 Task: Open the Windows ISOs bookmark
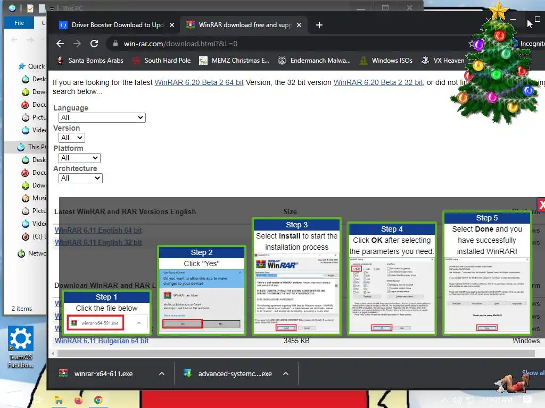tap(386, 61)
